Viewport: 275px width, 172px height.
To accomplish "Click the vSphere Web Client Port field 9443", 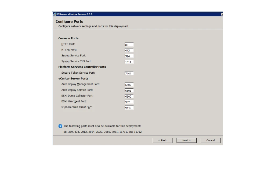I will pos(129,107).
